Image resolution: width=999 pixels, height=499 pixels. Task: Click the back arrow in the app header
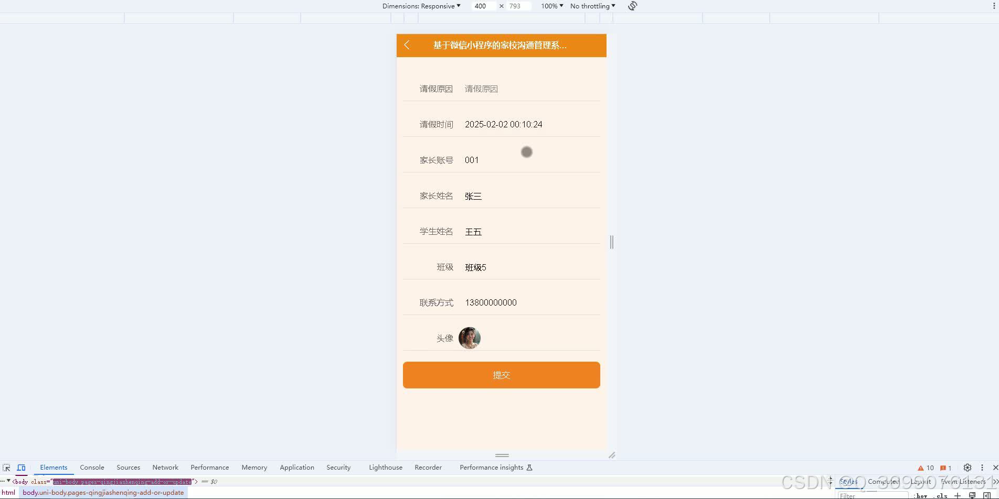coord(407,46)
